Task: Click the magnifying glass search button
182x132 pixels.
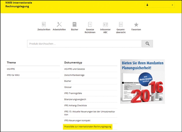Action: 147,44
